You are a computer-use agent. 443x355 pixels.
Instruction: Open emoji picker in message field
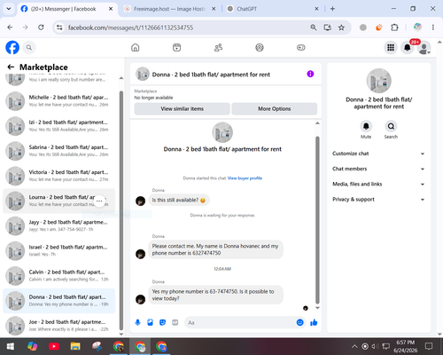(x=299, y=322)
